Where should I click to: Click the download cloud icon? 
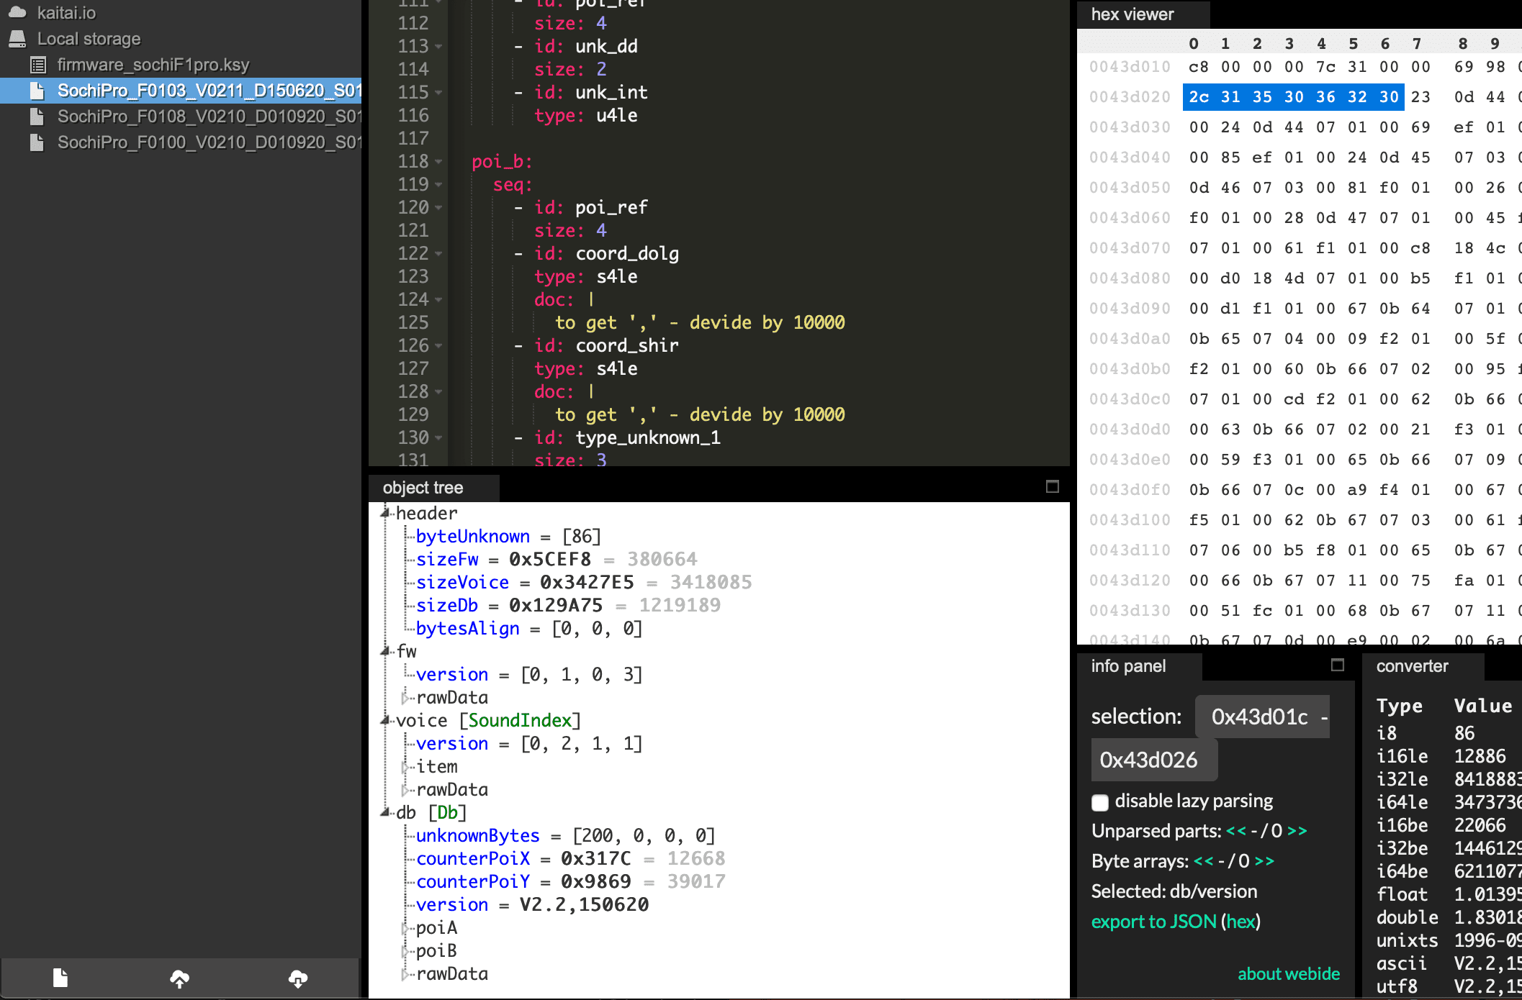tap(298, 978)
